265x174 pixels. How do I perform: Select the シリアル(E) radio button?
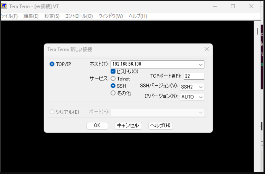coord(52,112)
